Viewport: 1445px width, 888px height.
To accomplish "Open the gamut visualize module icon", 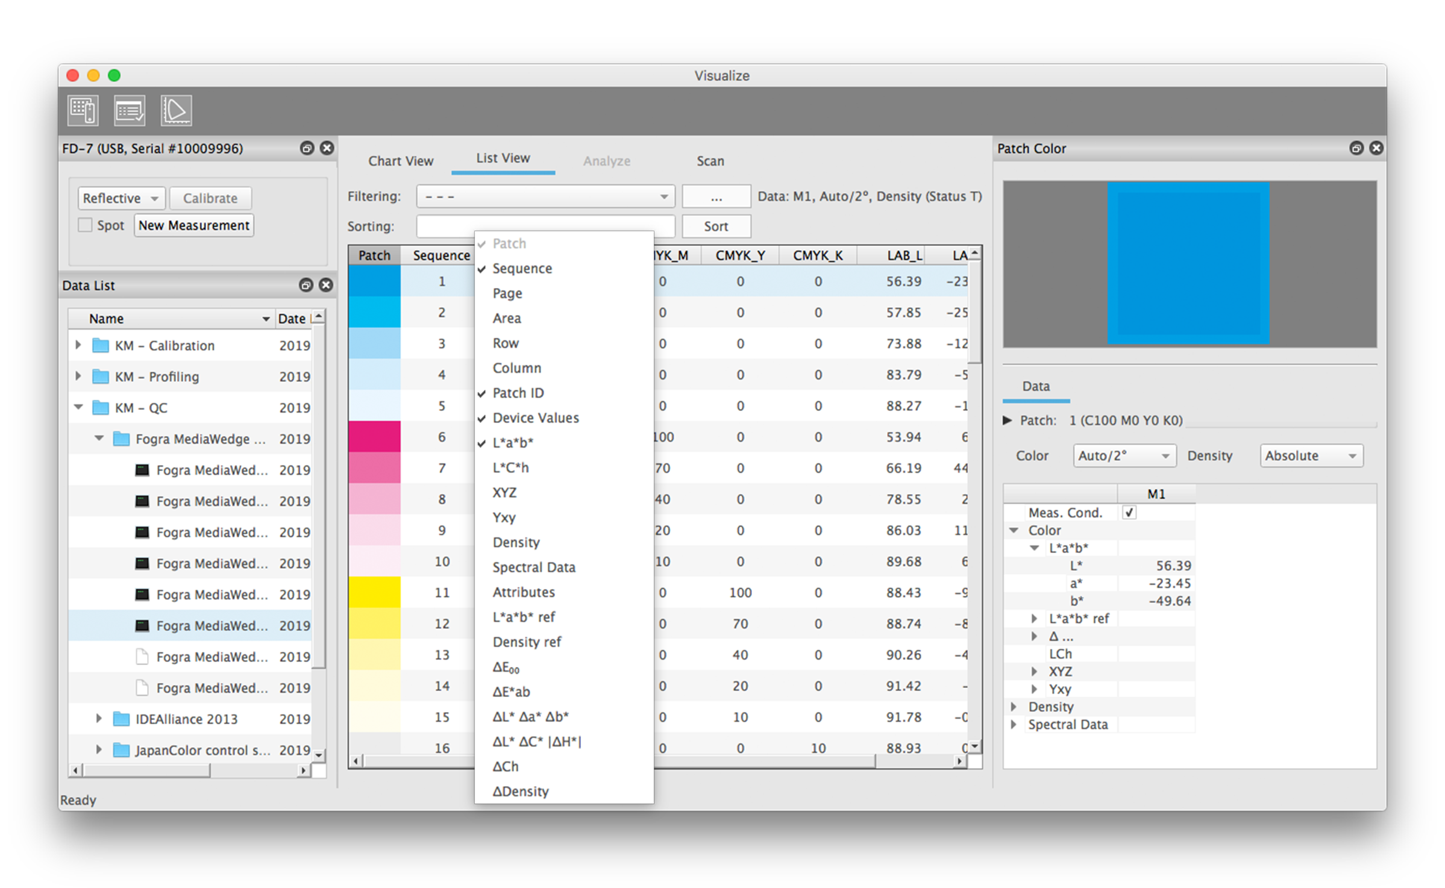I will pos(176,111).
